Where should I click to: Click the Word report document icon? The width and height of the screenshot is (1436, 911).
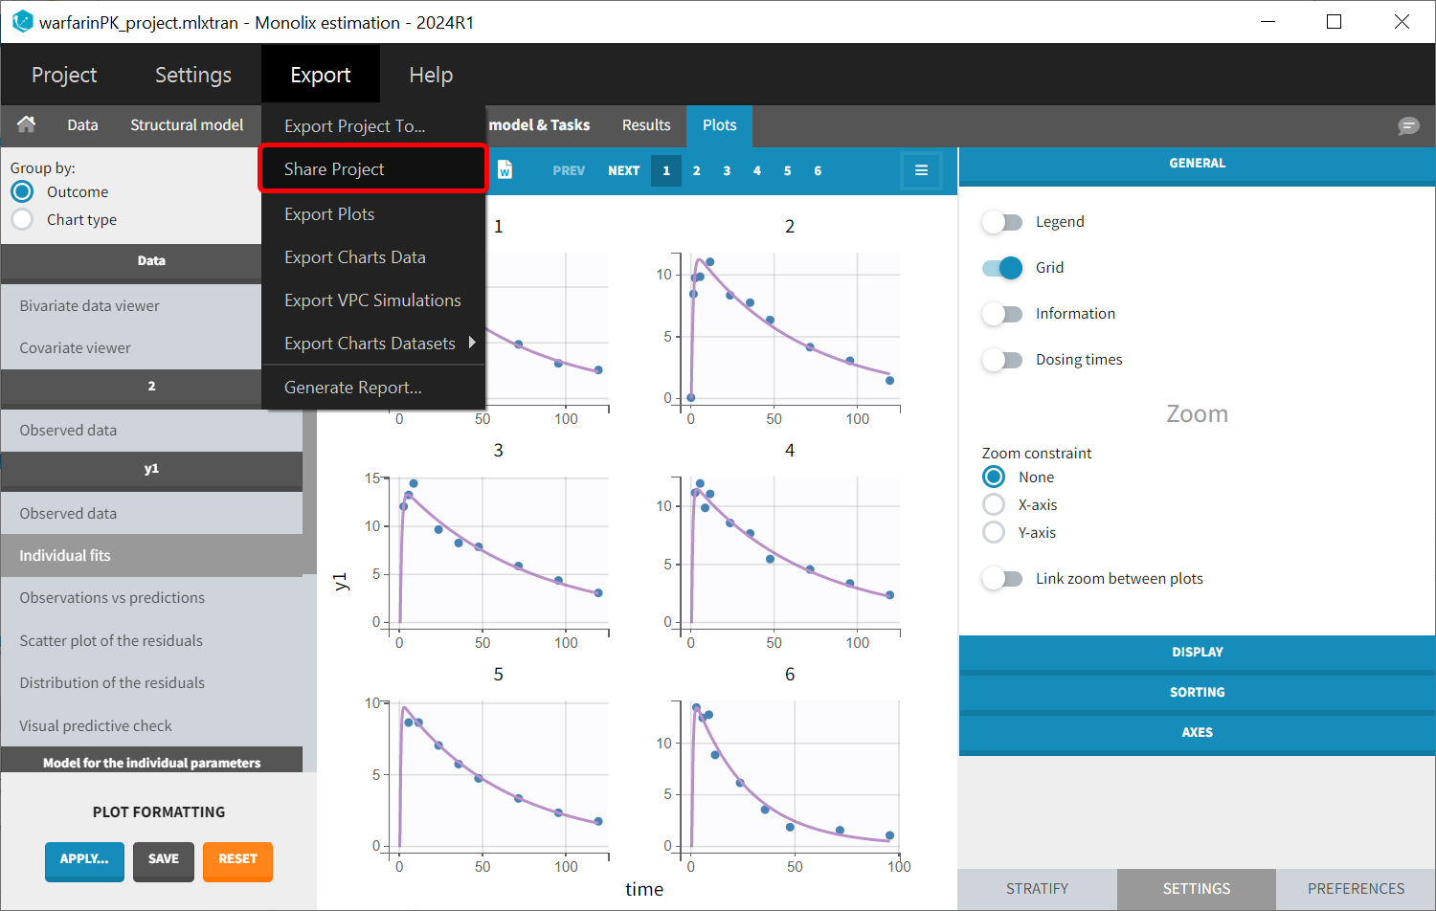pyautogui.click(x=505, y=170)
